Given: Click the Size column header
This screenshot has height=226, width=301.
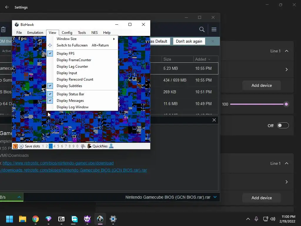Looking at the screenshot, I should tap(178, 59).
